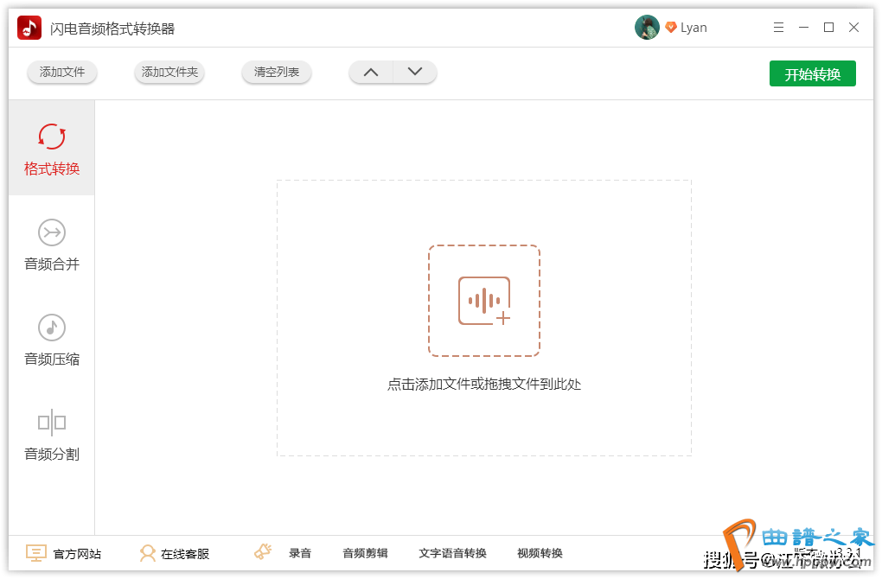
Task: Start conversion with green 开始转换 button
Action: pyautogui.click(x=812, y=74)
